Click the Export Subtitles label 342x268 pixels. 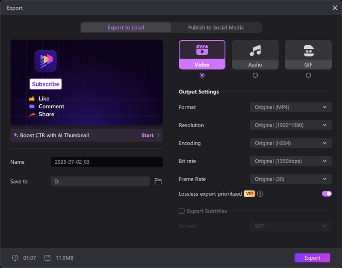tap(207, 211)
